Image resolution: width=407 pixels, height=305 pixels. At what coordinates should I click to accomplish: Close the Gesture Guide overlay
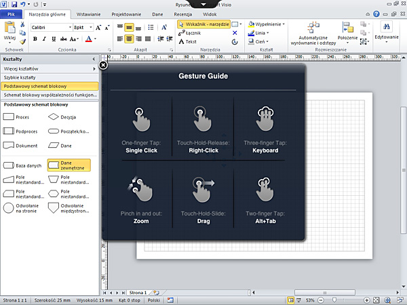103,65
